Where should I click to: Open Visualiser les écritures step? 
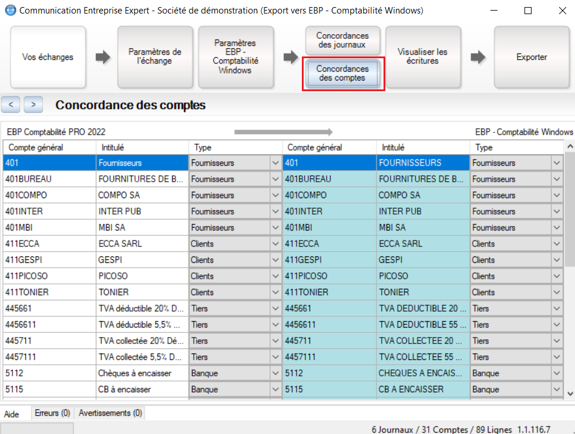pos(423,57)
